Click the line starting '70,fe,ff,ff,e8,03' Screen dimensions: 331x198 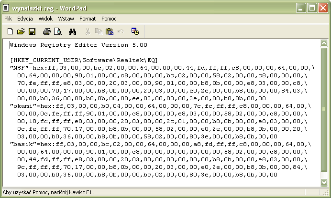(x=162, y=83)
